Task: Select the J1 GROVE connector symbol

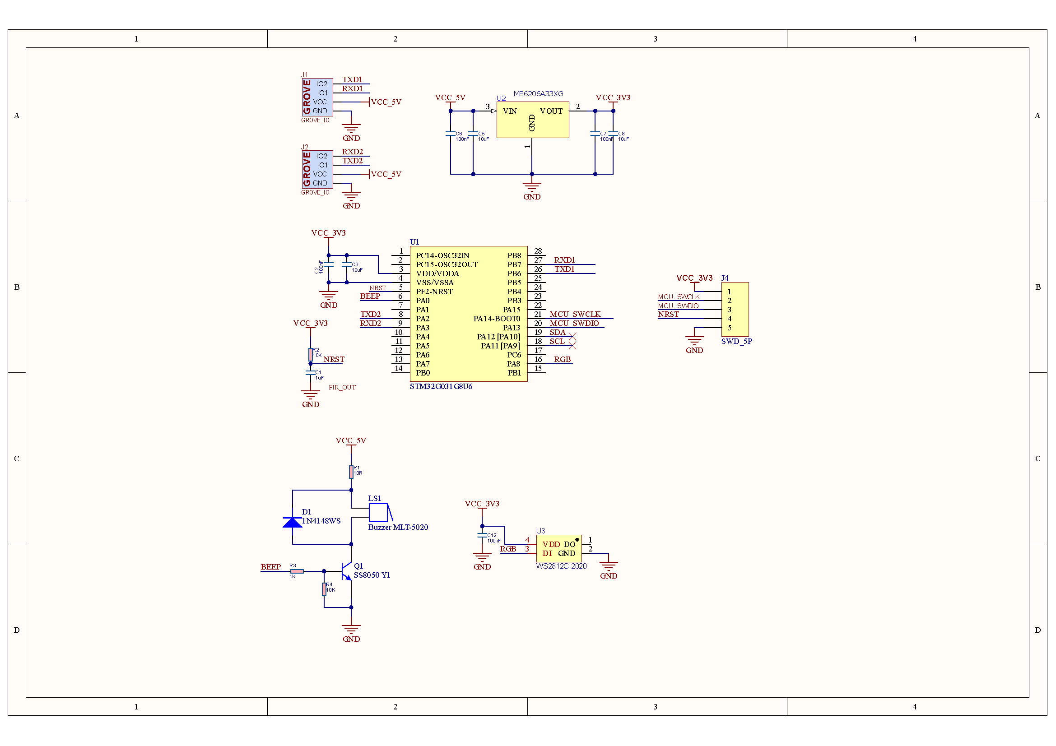Action: 317,97
